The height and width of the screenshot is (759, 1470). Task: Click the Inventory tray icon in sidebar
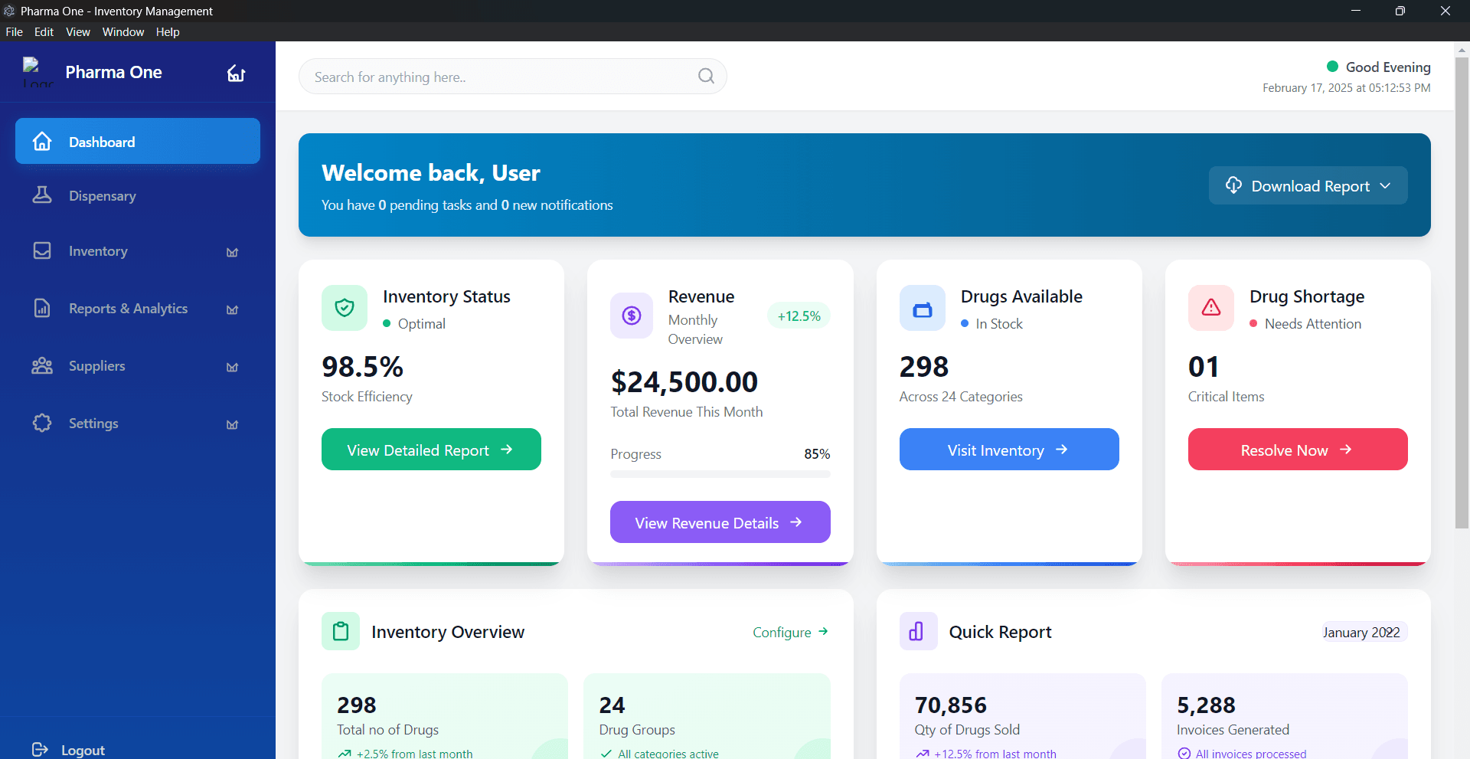pos(42,250)
